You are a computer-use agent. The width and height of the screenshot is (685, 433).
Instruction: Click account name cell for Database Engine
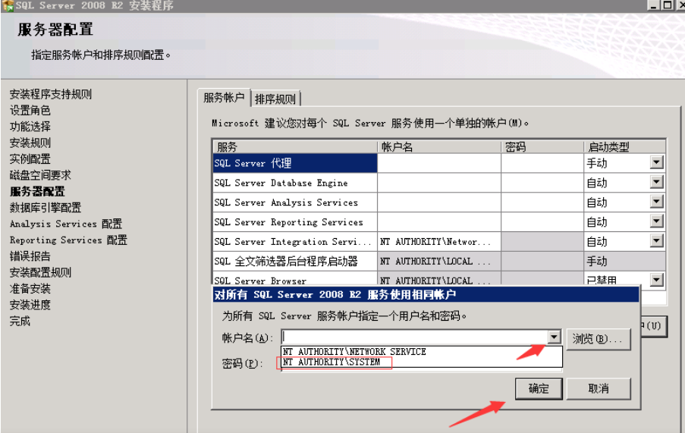(439, 183)
